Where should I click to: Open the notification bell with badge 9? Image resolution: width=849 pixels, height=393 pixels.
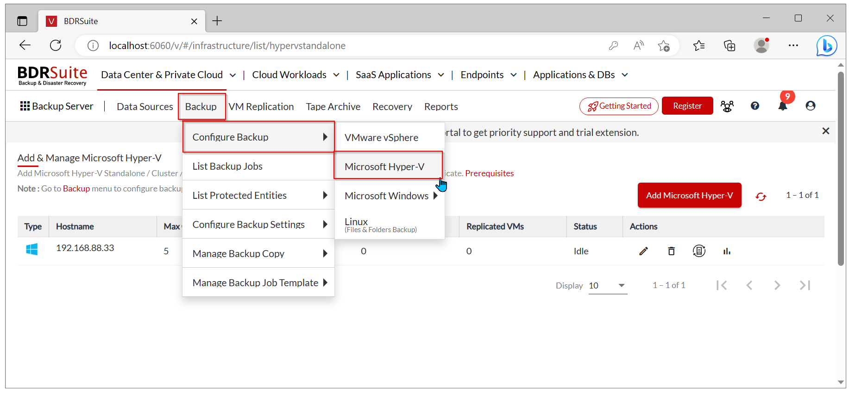[x=783, y=106]
